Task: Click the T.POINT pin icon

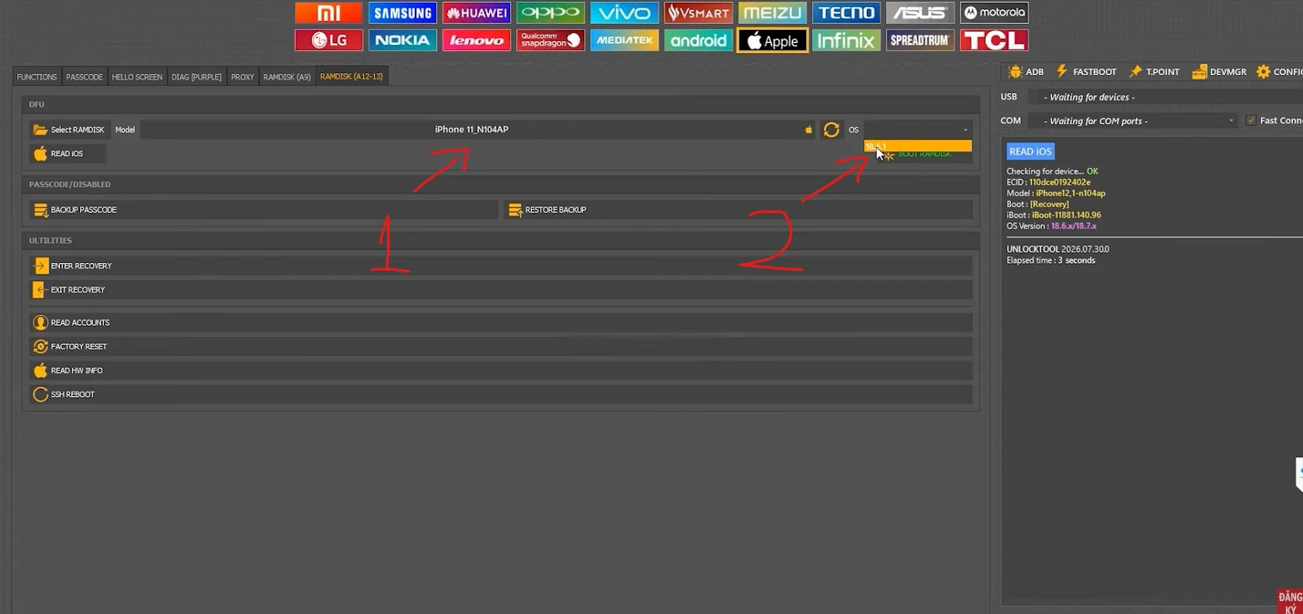Action: pyautogui.click(x=1136, y=72)
